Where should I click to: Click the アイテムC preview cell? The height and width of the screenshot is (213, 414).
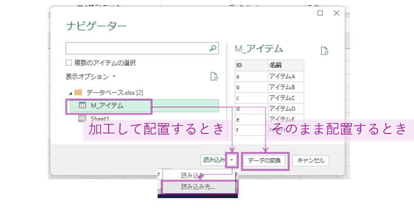(x=286, y=98)
